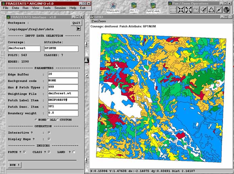Enable the LAND indices checkbox
Image resolution: width=234 pixels, height=174 pixels.
click(x=74, y=152)
